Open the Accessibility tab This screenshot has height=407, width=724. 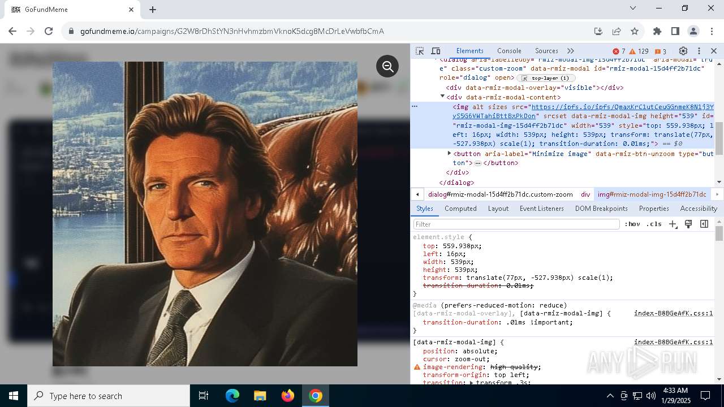point(699,209)
